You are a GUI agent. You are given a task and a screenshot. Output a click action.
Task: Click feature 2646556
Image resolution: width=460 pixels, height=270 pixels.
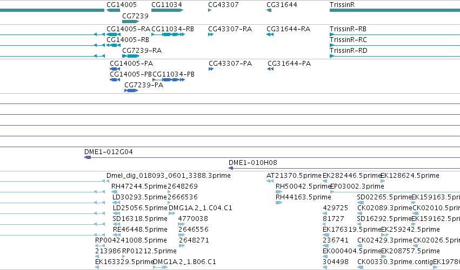coord(194,229)
